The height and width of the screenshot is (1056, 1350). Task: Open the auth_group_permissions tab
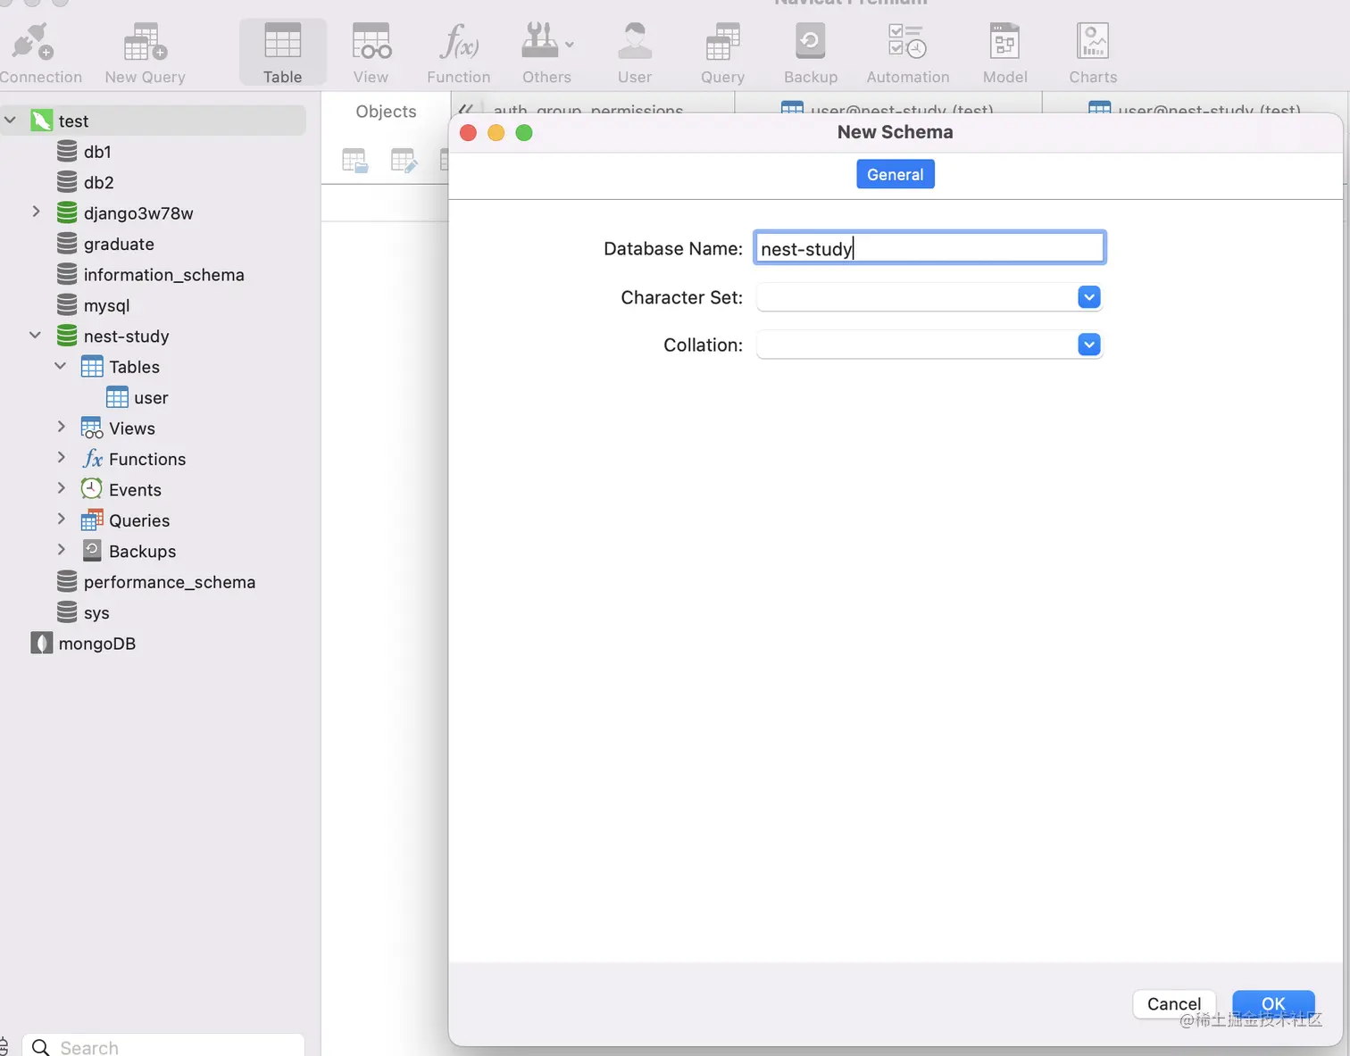(x=588, y=111)
